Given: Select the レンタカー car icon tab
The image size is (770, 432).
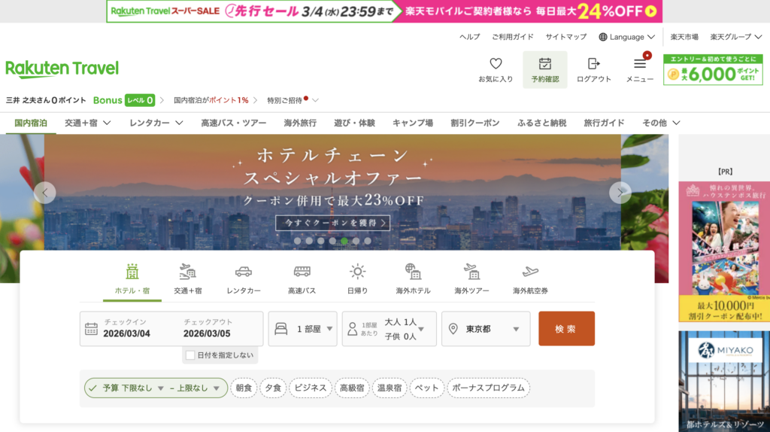Looking at the screenshot, I should click(x=244, y=272).
